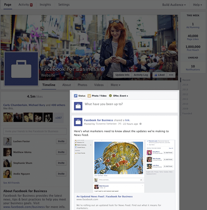Screen dimensions: 207x210
Task: Click the briefcase page profile picture
Action: pos(21,69)
